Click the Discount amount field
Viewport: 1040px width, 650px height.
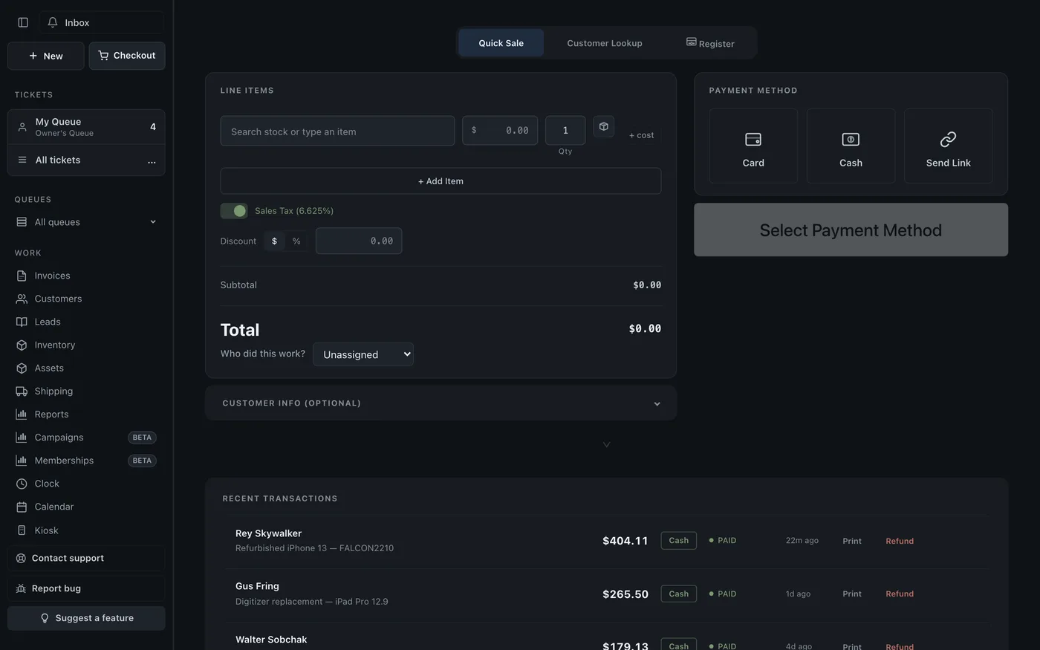(x=359, y=241)
